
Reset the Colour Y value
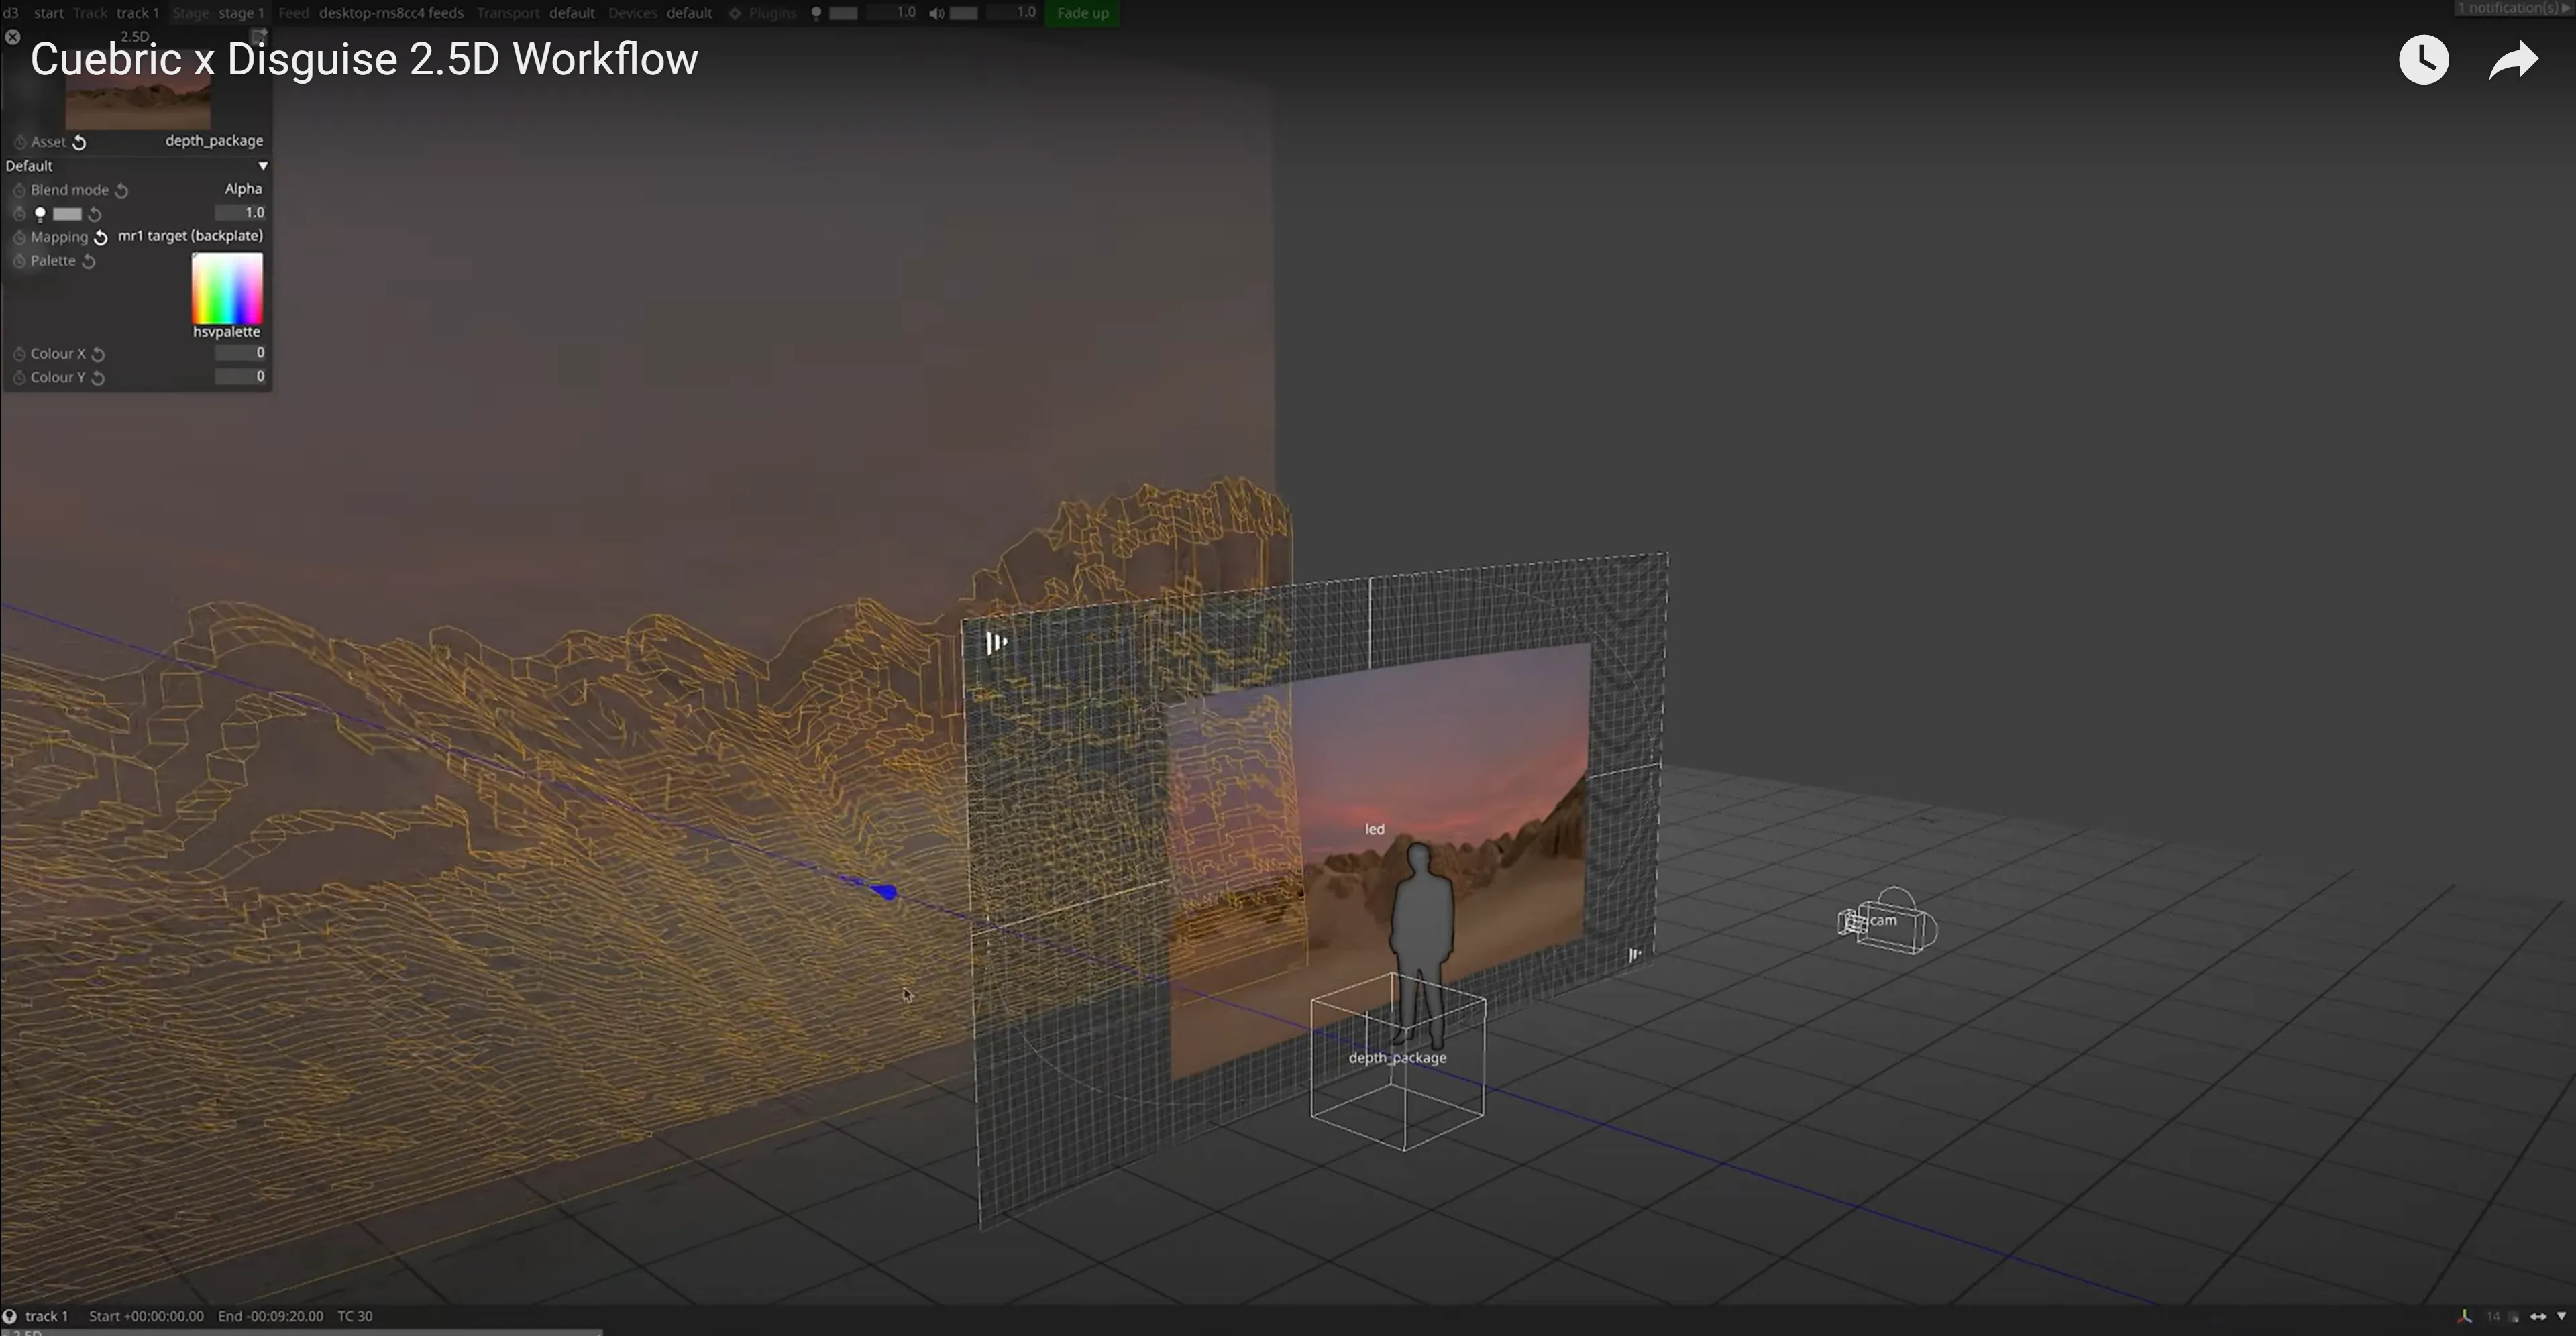(98, 378)
